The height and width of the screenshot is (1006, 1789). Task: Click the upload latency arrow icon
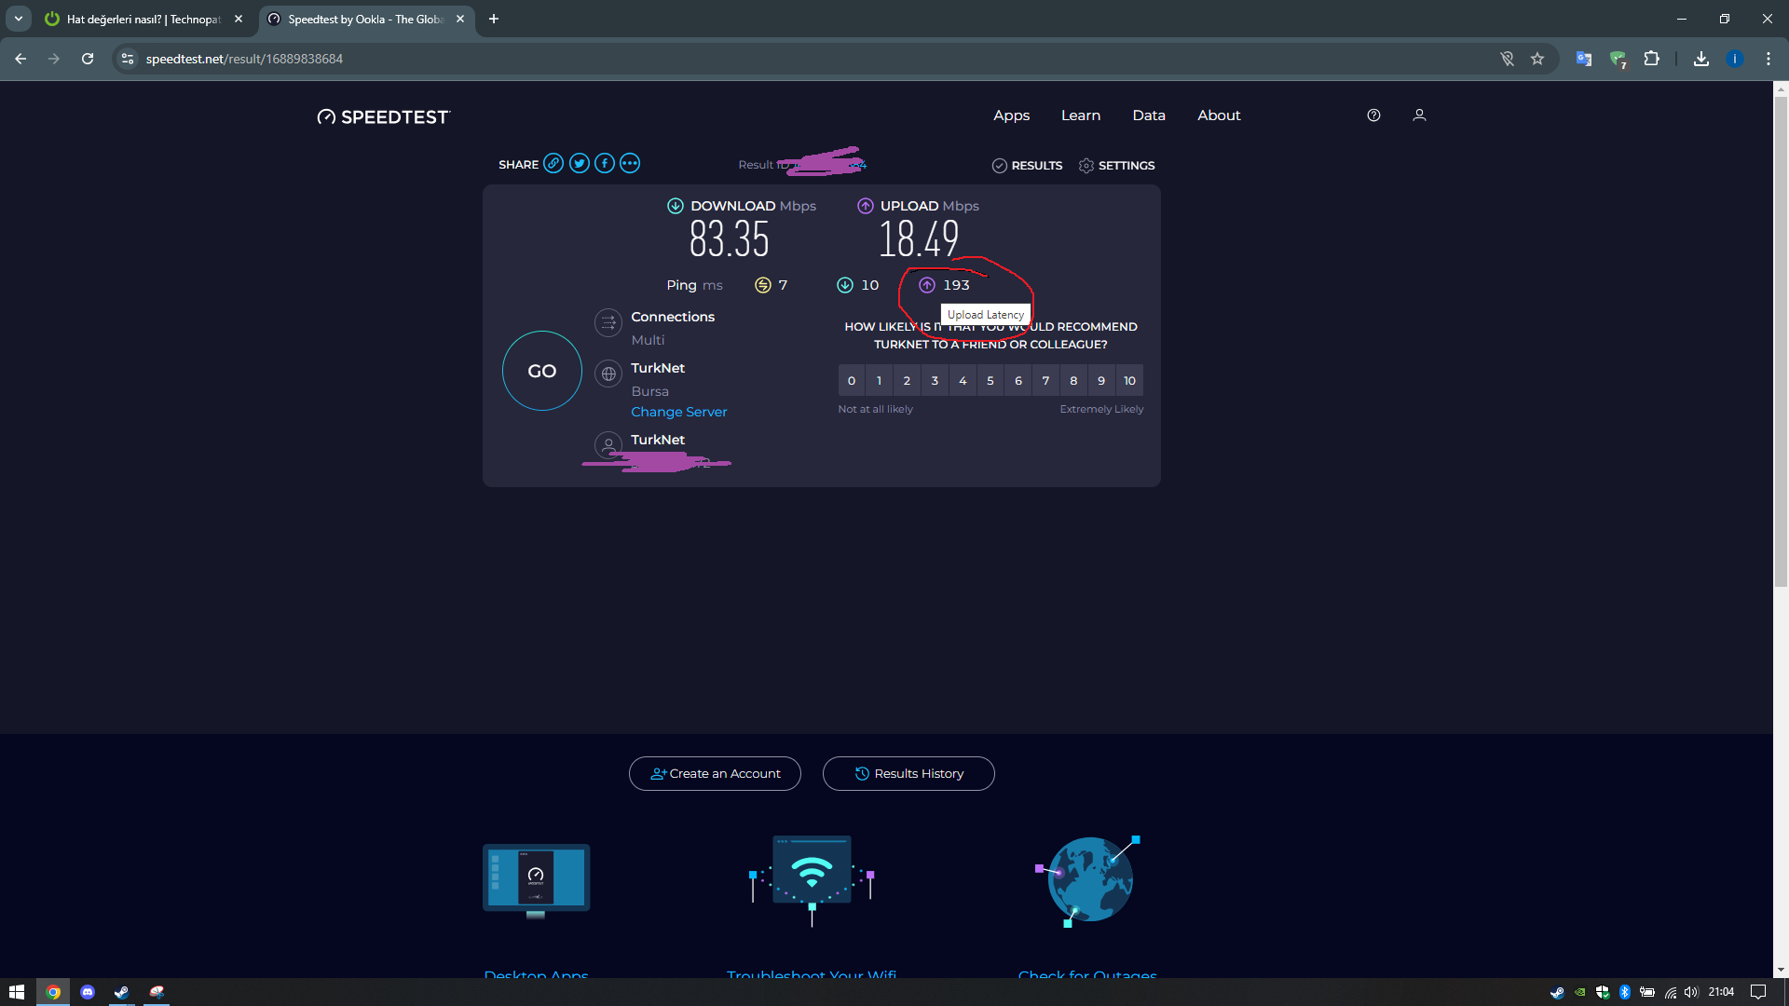(x=927, y=285)
